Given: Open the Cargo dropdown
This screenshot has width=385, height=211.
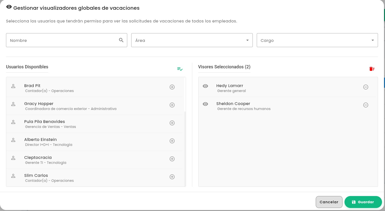Looking at the screenshot, I should coord(373,40).
